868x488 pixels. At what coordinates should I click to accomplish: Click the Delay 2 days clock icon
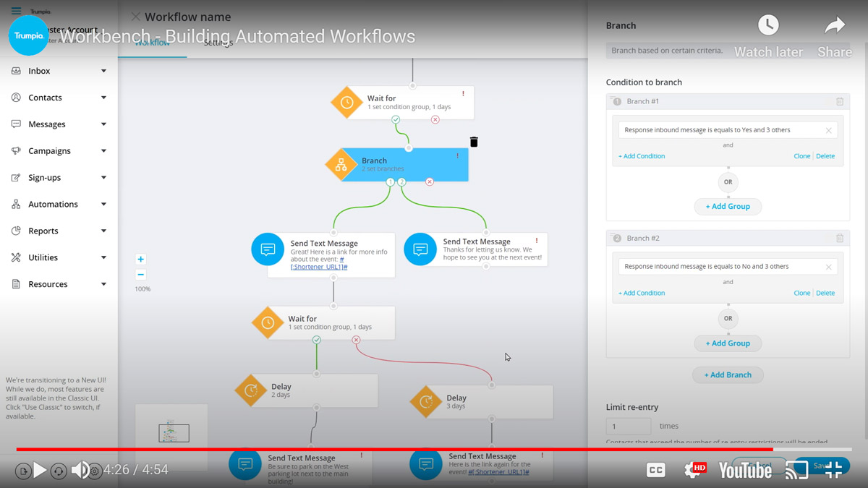251,390
